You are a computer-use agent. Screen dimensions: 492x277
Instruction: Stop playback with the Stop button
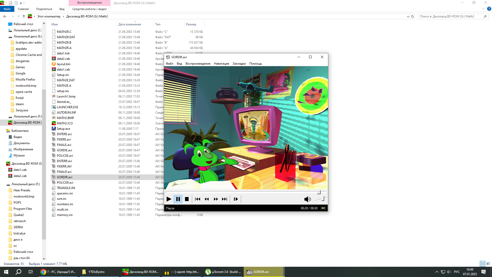(187, 199)
